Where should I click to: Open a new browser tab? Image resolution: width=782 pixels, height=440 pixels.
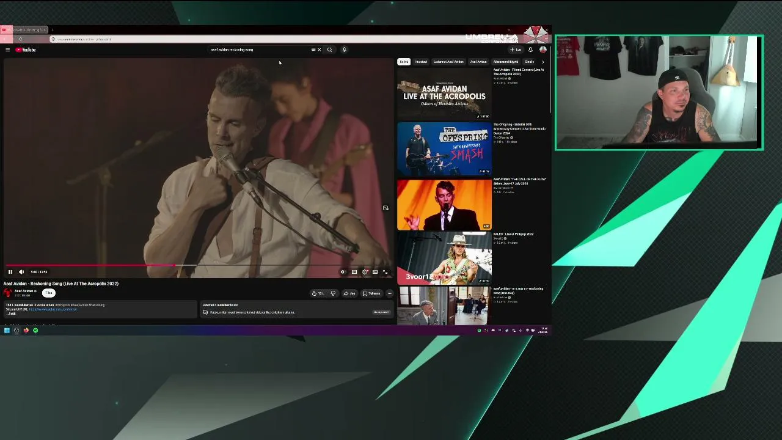(53, 30)
